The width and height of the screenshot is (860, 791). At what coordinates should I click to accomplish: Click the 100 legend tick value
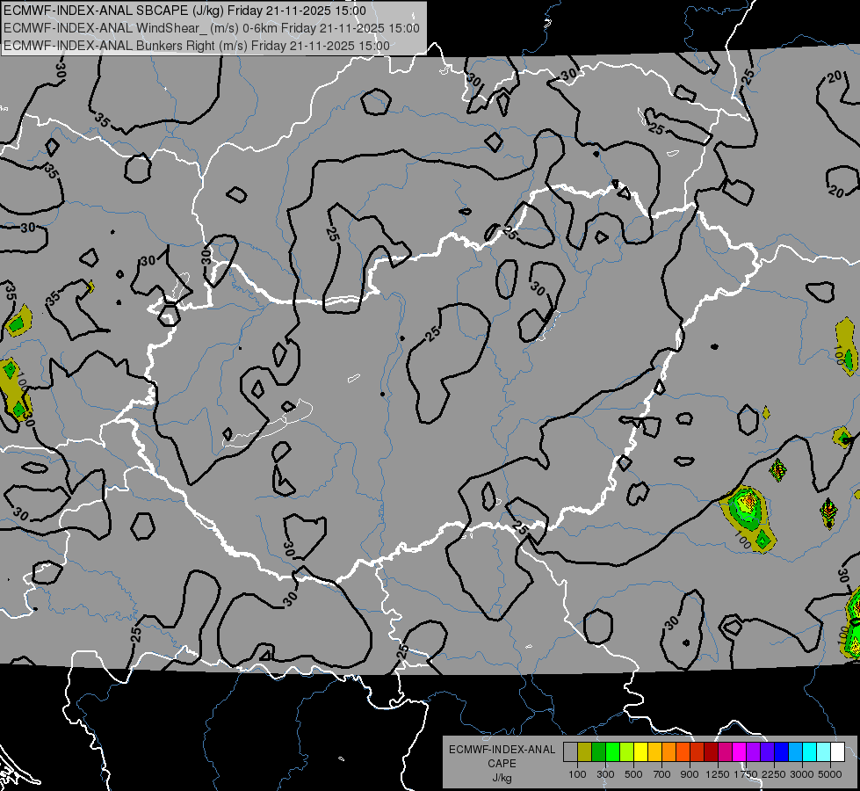coord(577,774)
